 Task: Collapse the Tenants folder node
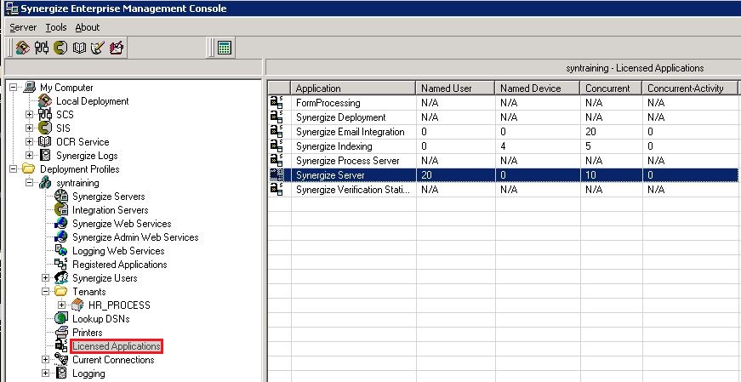pos(45,291)
